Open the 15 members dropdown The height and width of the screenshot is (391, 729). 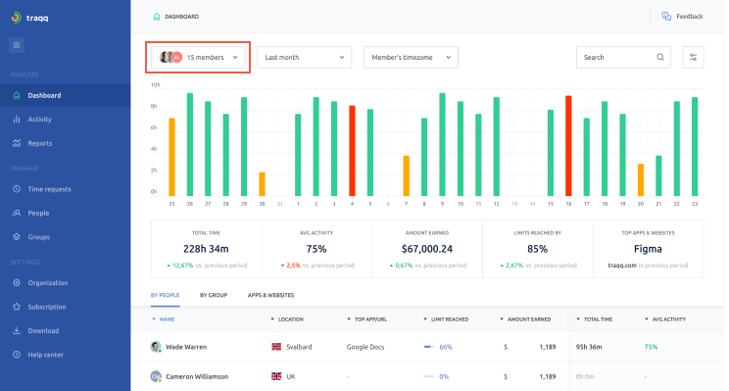(x=198, y=57)
